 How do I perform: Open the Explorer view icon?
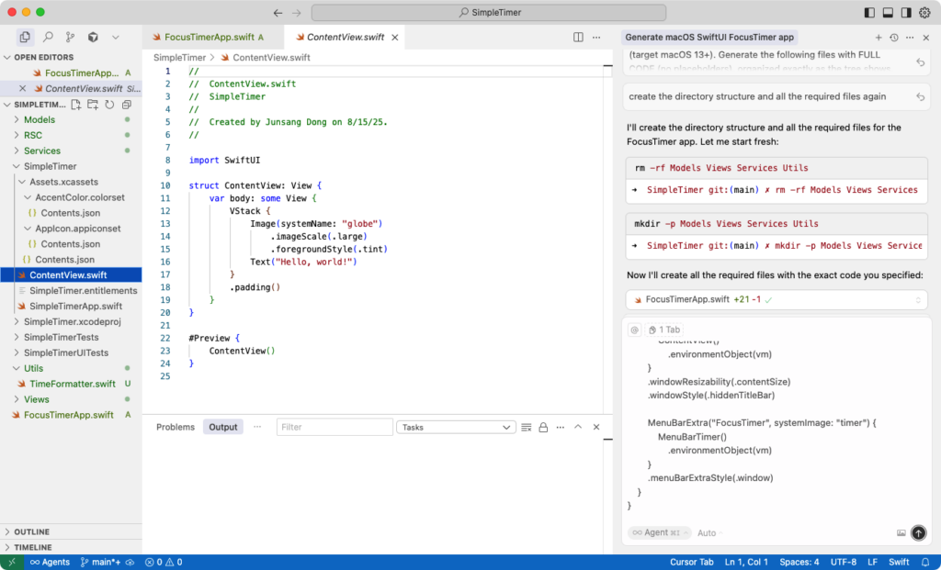(25, 37)
